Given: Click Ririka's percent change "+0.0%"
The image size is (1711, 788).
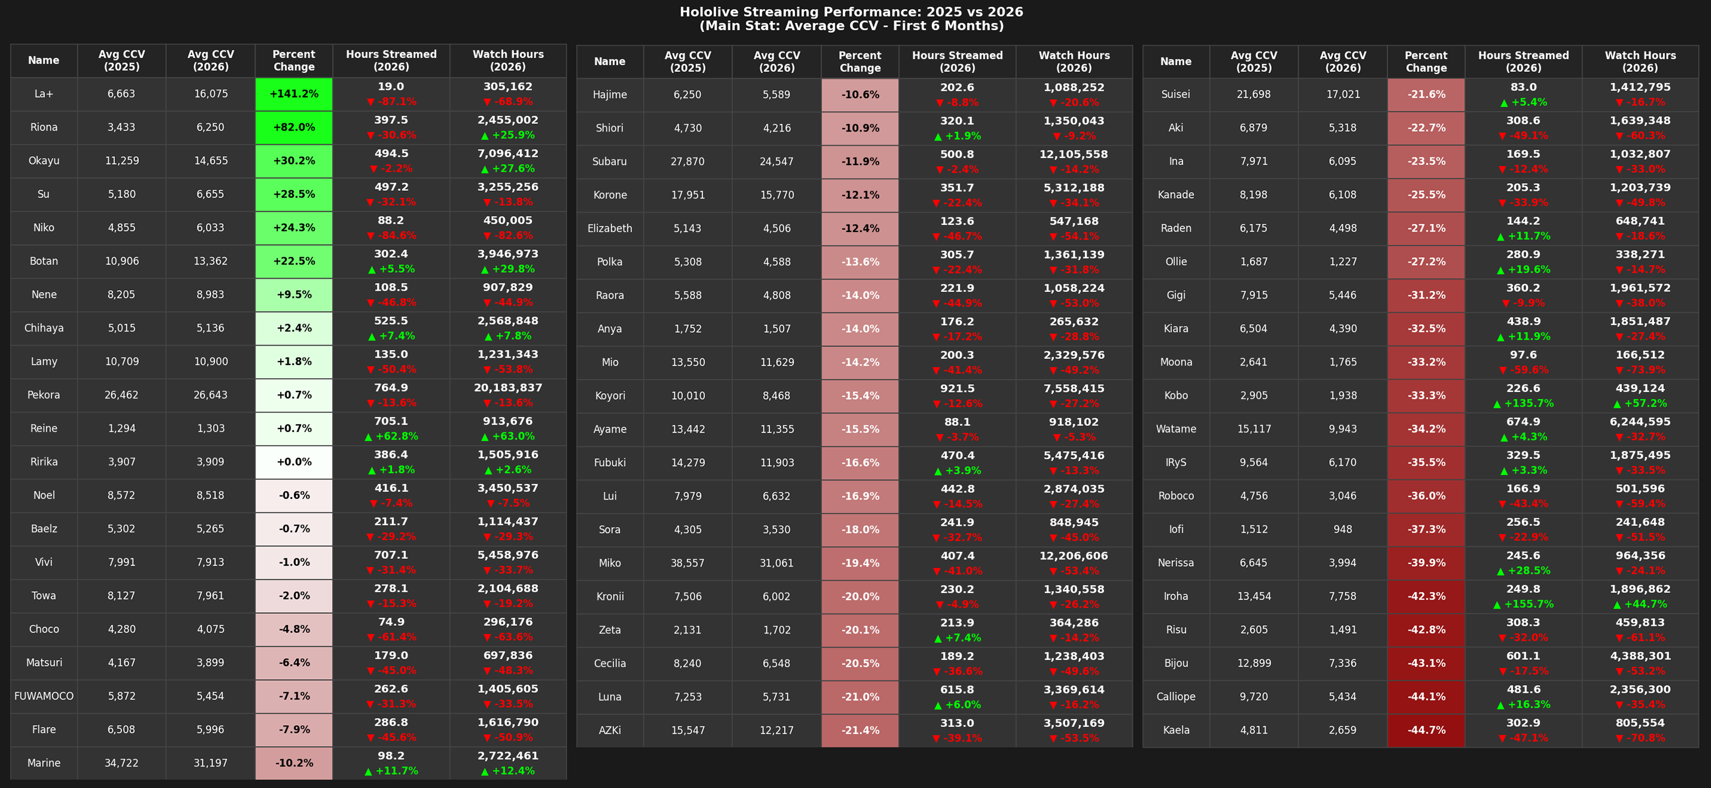Looking at the screenshot, I should click(x=294, y=462).
